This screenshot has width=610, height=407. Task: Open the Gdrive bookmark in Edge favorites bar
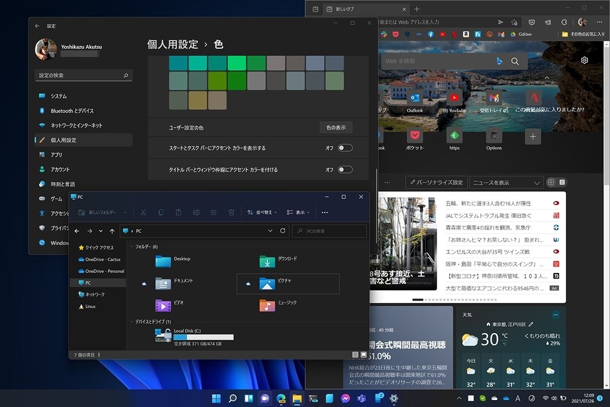click(x=521, y=34)
